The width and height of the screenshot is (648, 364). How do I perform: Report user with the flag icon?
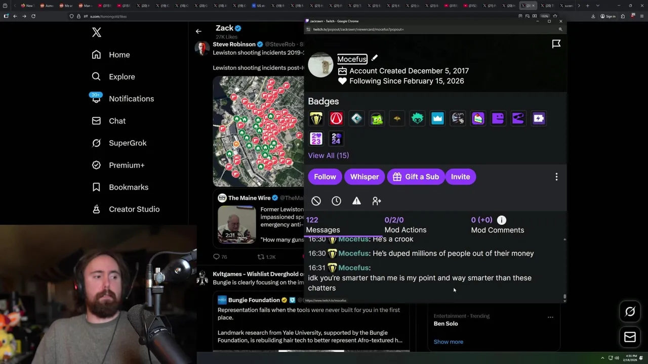(x=556, y=44)
